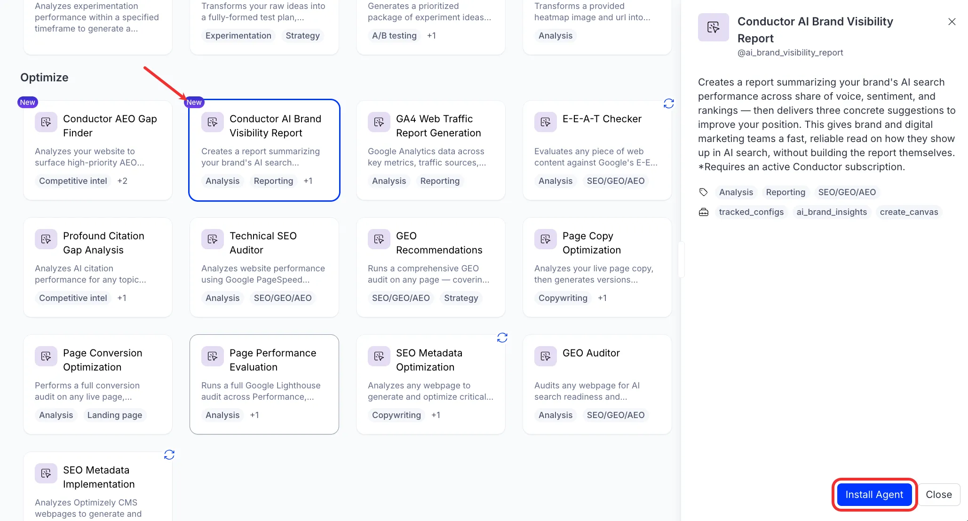This screenshot has height=521, width=968.
Task: Click the E-E-A-T Checker agent icon
Action: [x=546, y=122]
